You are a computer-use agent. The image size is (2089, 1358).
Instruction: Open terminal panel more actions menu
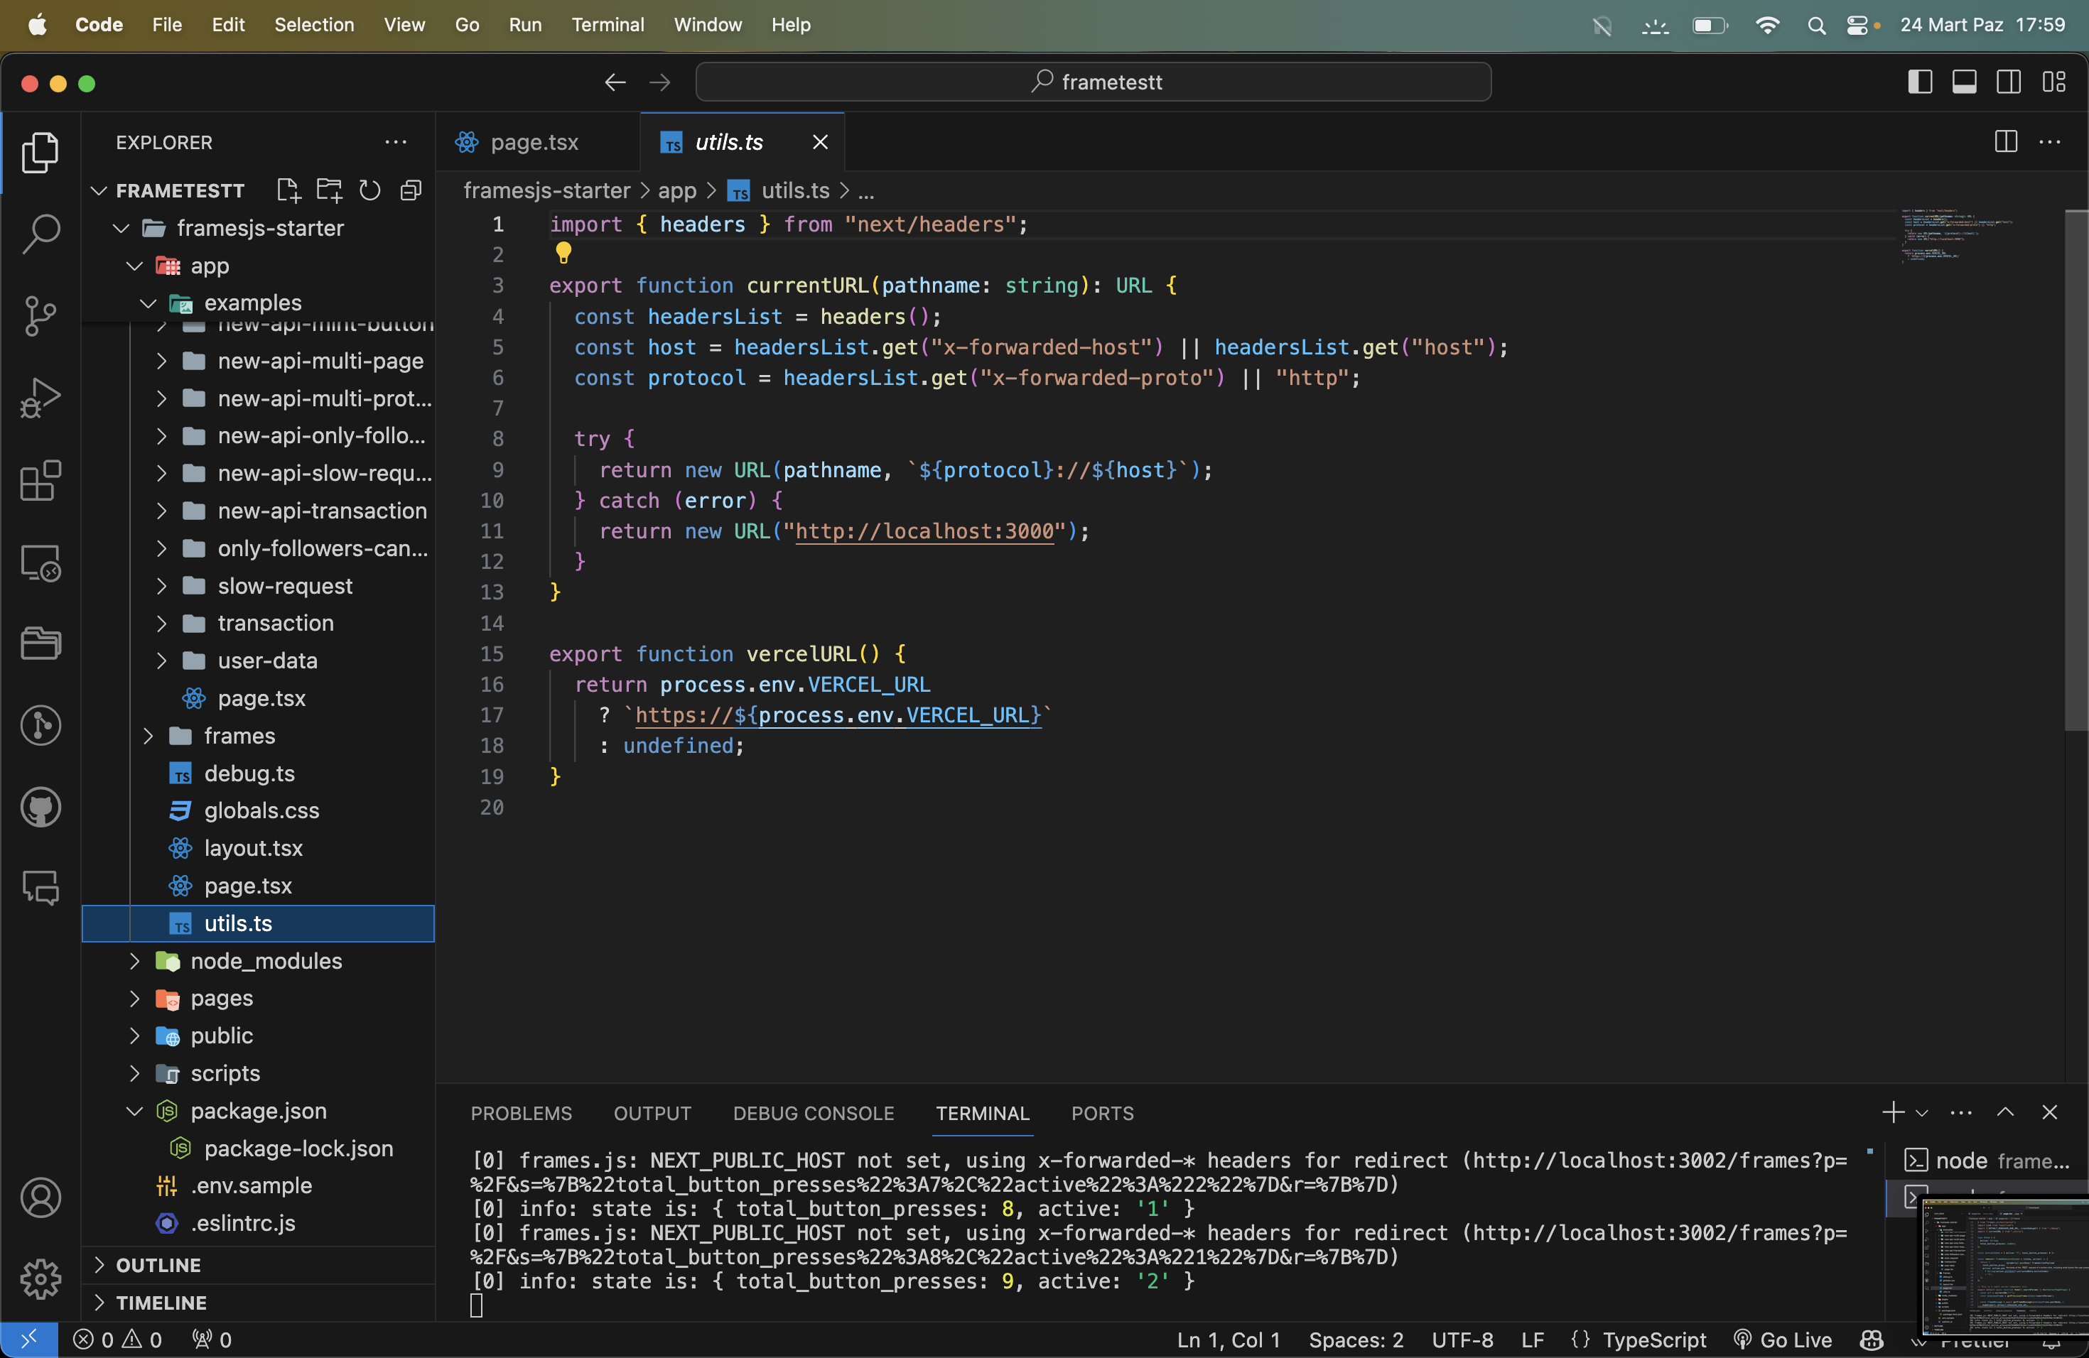coord(1961,1112)
